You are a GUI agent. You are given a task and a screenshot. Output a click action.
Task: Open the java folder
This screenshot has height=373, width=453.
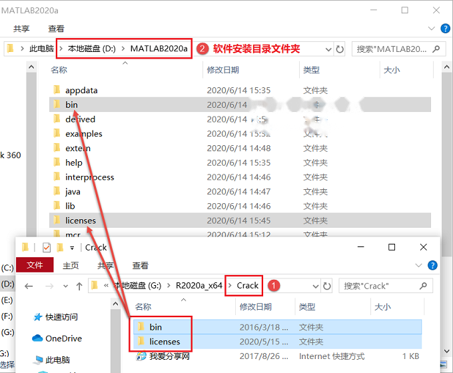[x=73, y=192]
